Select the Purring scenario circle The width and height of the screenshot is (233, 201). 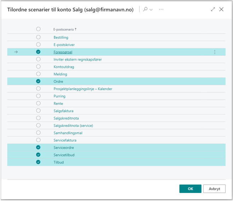click(38, 96)
